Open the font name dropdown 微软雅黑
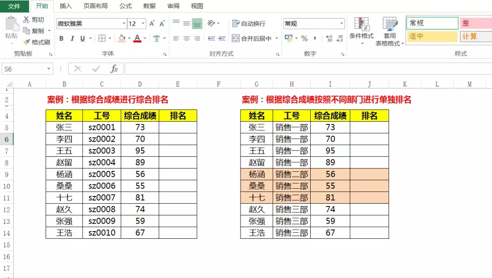The width and height of the screenshot is (492, 278). click(x=123, y=24)
